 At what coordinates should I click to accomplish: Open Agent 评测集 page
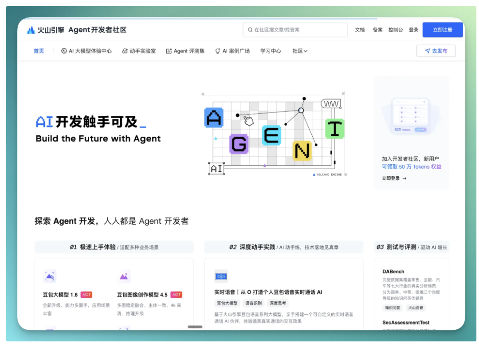[185, 51]
